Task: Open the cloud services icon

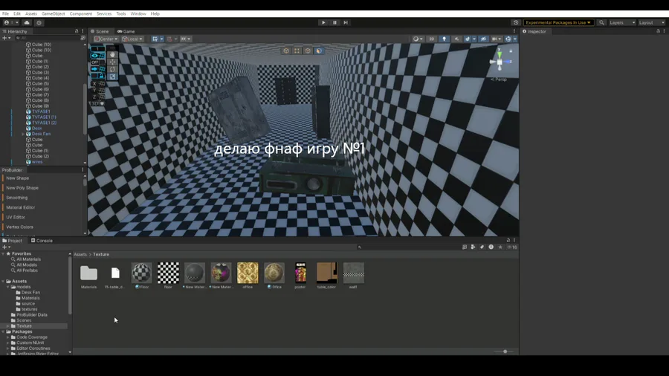Action: point(27,22)
